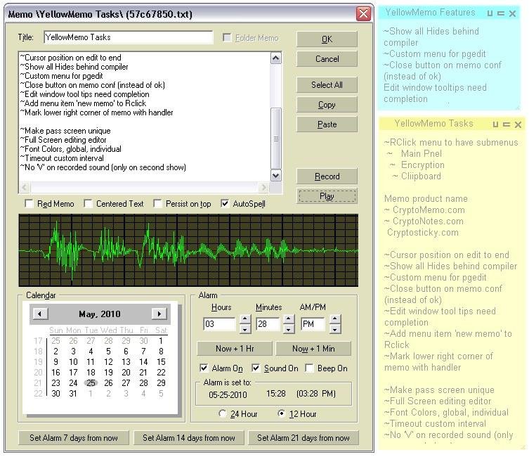This screenshot has width=529, height=457.
Task: Decrease the alarm Minutes value
Action: (289, 329)
